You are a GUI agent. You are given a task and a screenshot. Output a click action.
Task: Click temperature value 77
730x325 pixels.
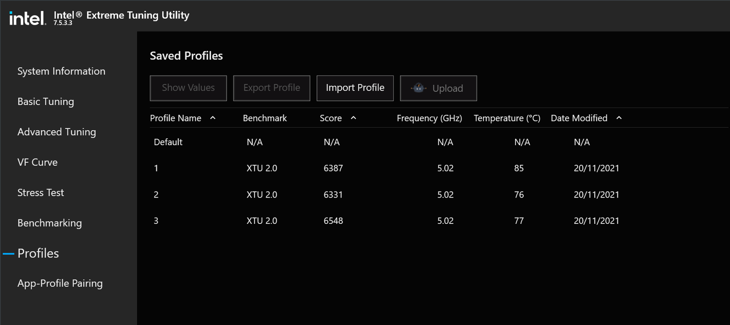click(519, 221)
